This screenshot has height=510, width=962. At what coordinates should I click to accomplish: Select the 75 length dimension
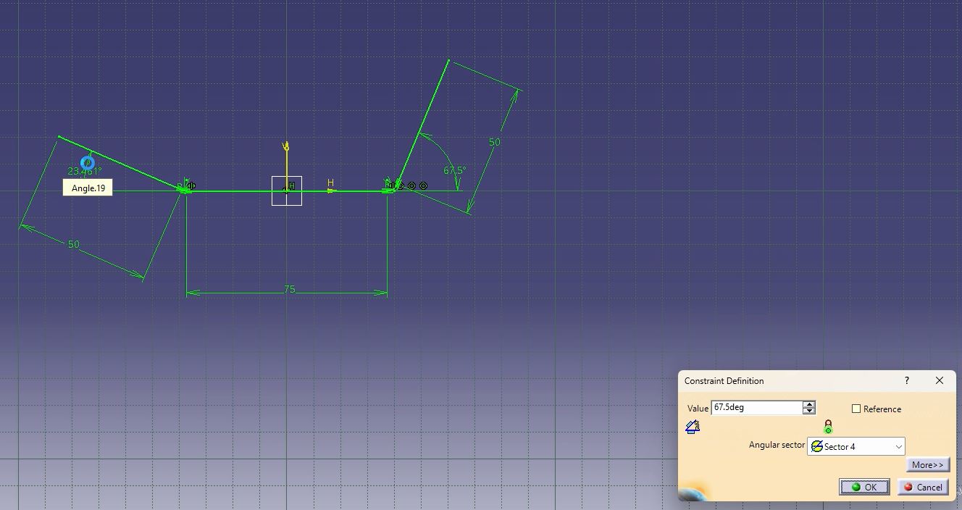[290, 289]
